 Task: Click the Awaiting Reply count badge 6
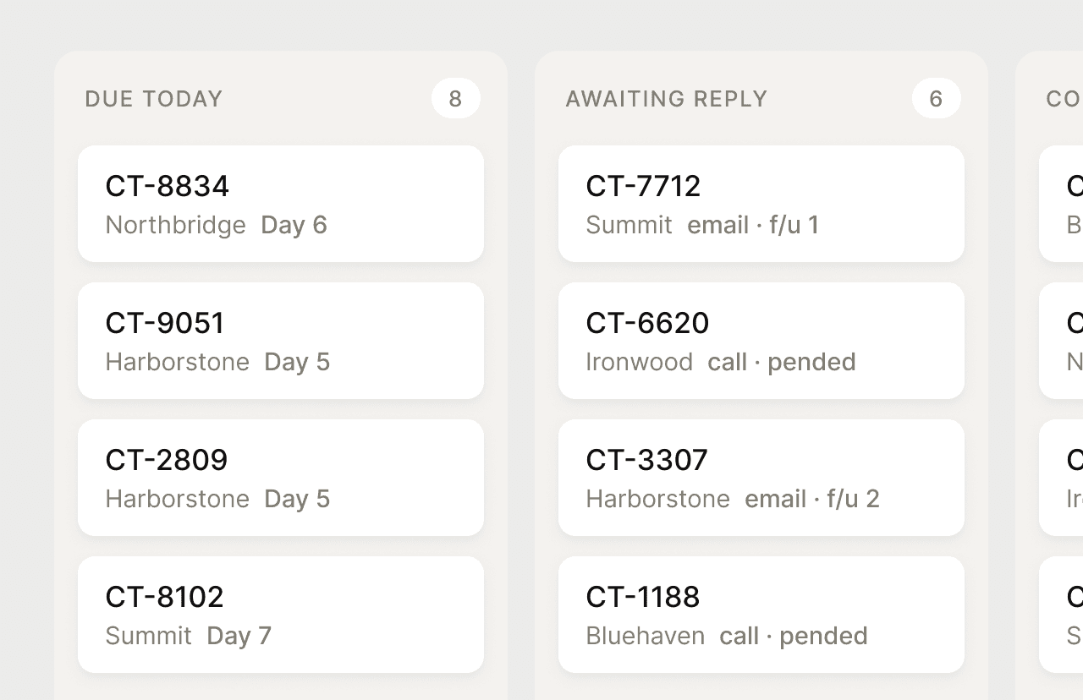pyautogui.click(x=937, y=98)
